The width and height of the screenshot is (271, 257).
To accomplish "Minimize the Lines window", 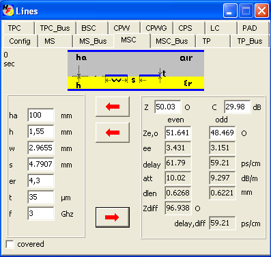I will [230, 11].
